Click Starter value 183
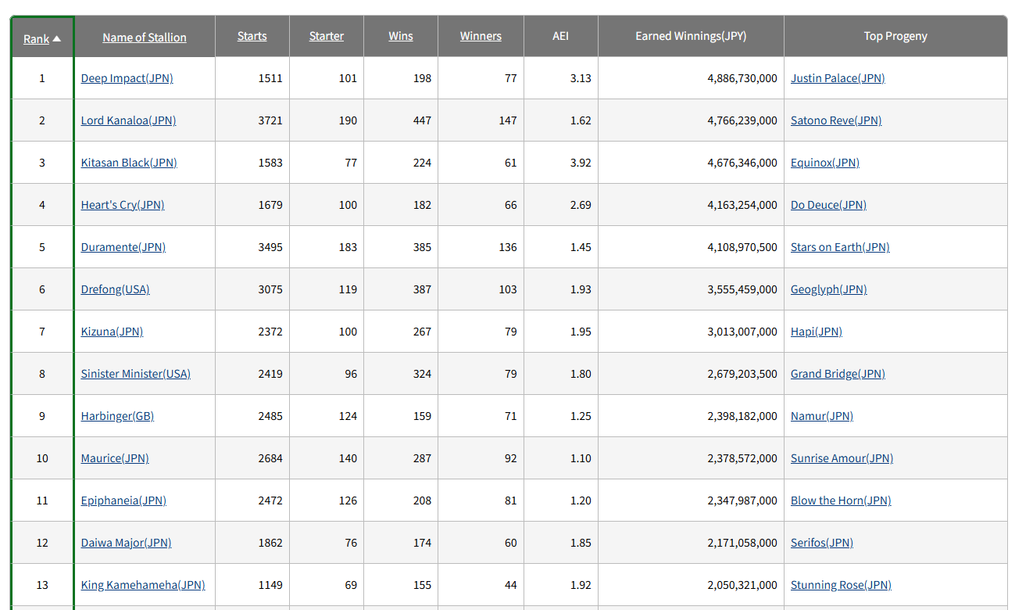Screen dimensions: 1033x610 pos(348,247)
